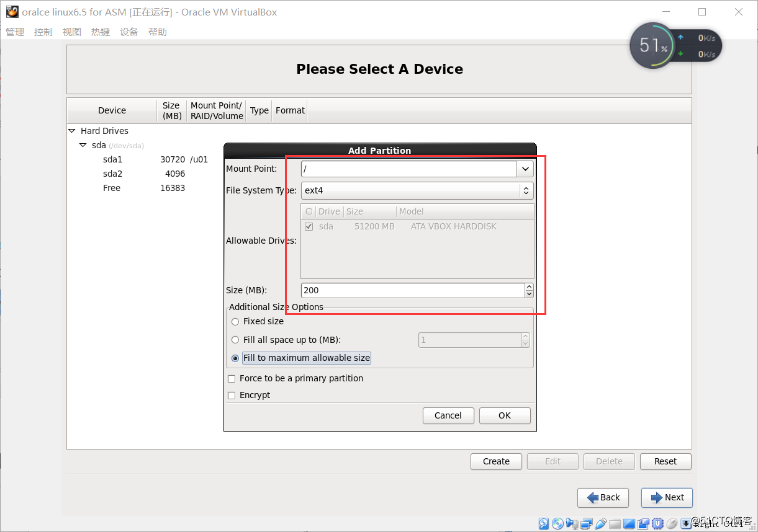Click the disabled Edit button
The width and height of the screenshot is (758, 532).
tap(553, 461)
